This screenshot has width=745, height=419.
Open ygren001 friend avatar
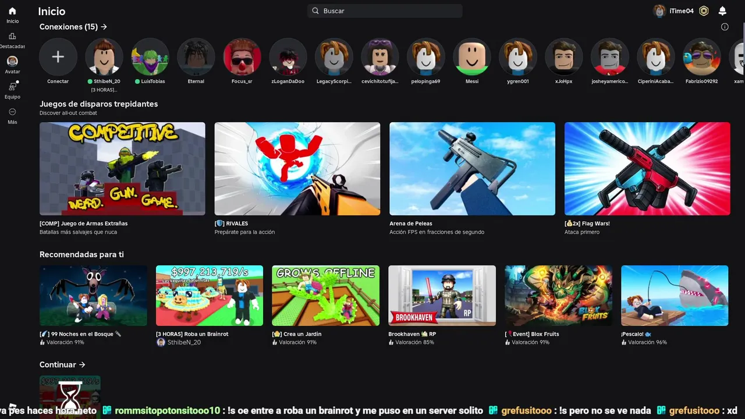pyautogui.click(x=518, y=57)
